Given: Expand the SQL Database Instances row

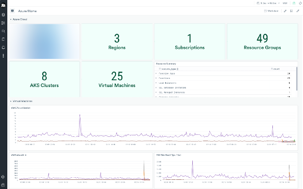Looking at the screenshot, I should coord(156,87).
